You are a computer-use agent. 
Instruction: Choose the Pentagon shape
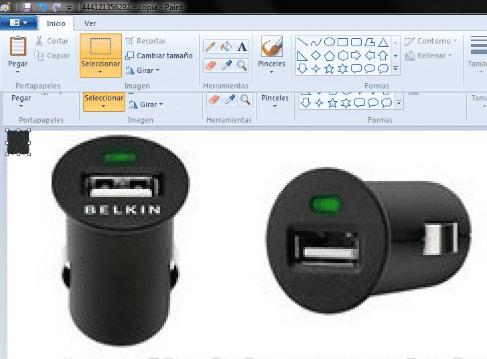(329, 56)
